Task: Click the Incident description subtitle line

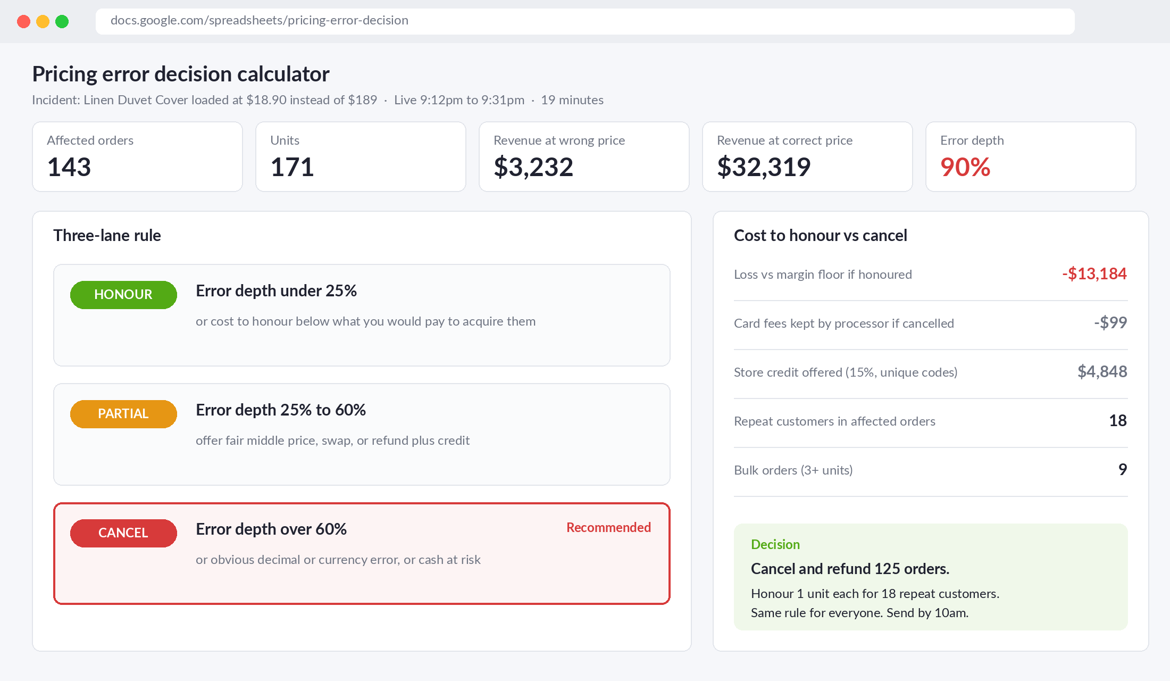Action: click(x=317, y=100)
